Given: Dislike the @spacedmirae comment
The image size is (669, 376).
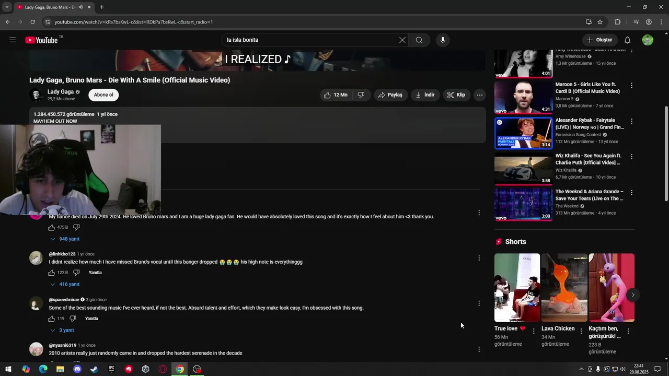Looking at the screenshot, I should coord(73,319).
